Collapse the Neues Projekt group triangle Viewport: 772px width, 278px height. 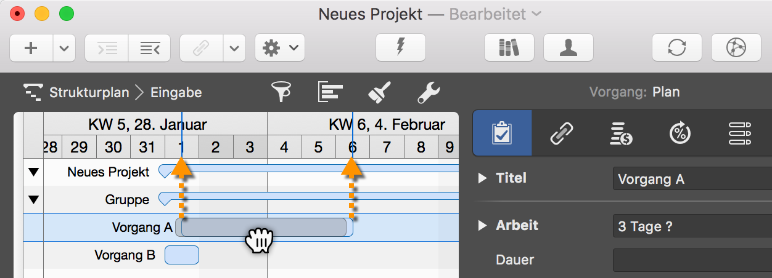[33, 173]
